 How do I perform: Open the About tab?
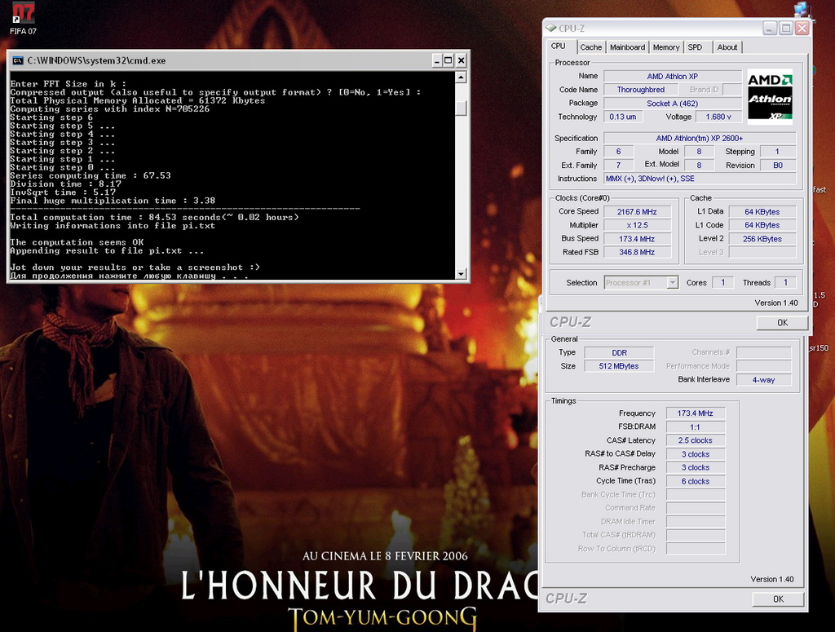pos(727,47)
